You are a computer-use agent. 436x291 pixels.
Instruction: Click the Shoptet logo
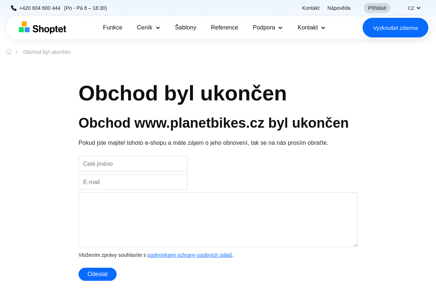(x=42, y=27)
